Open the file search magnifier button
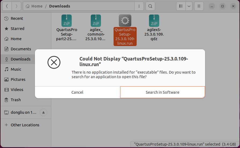Viewport: 240px width, 148px height. click(150, 6)
